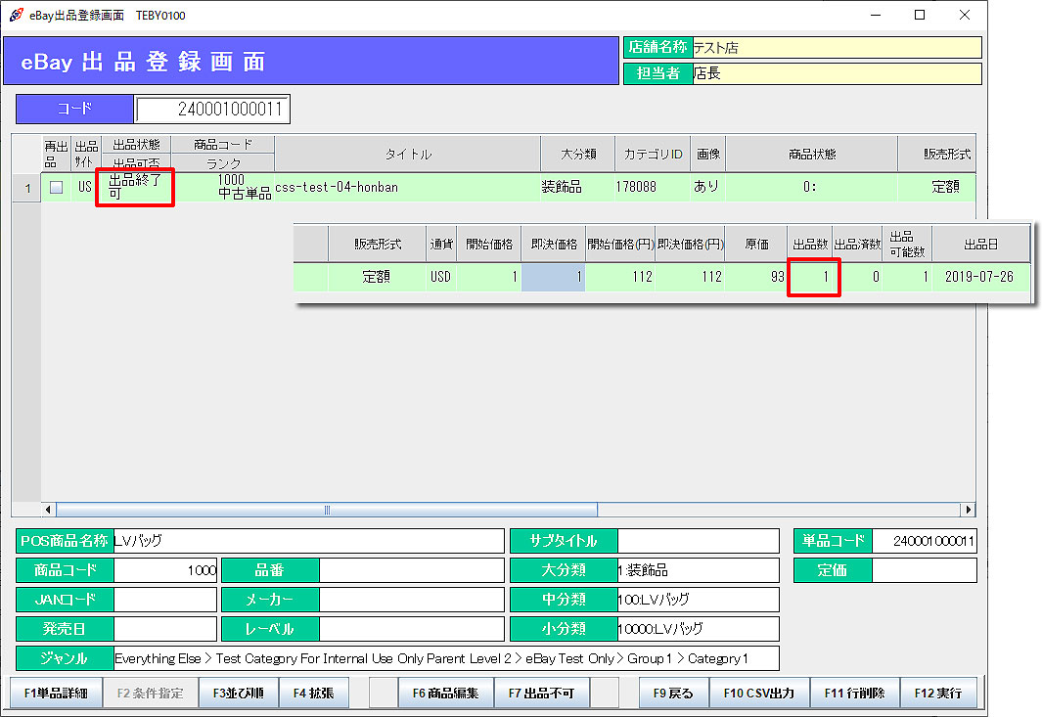Click the 定価 input field

point(924,570)
